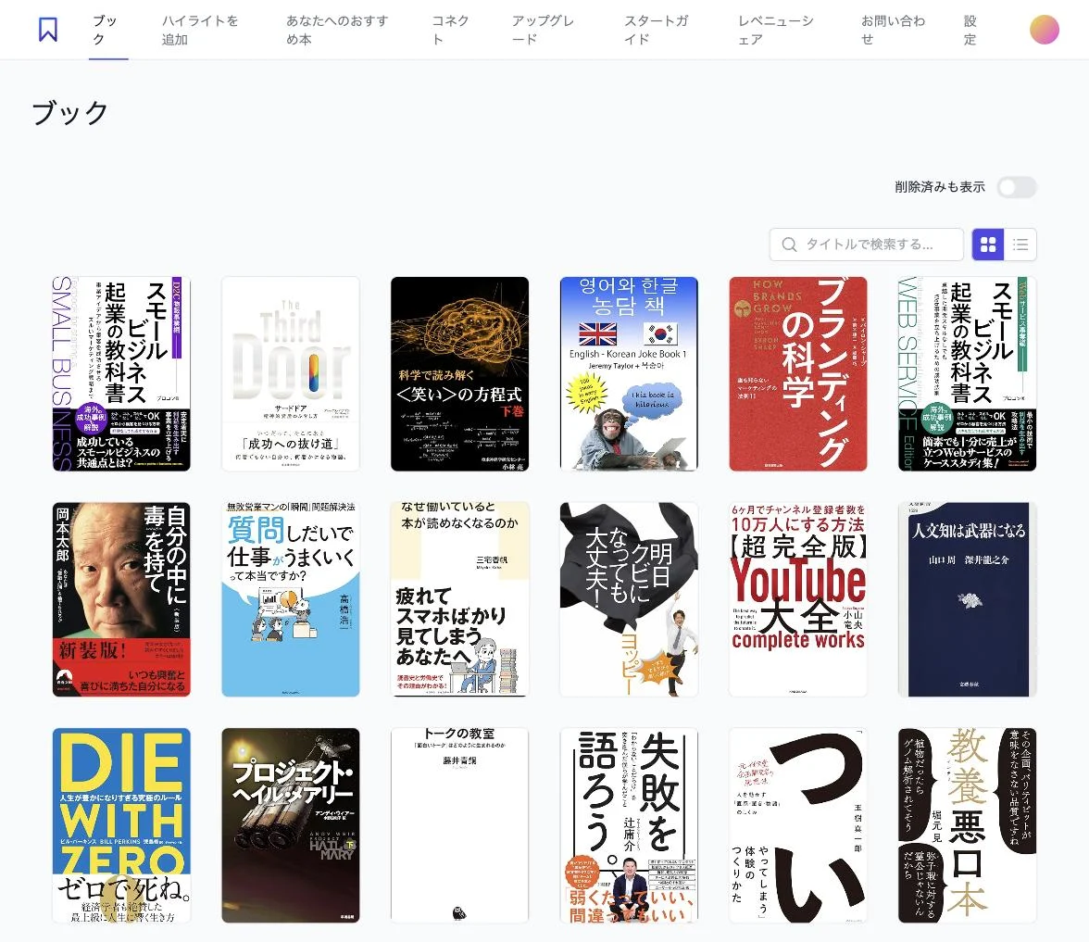Open YouTube大全 book cover
This screenshot has width=1089, height=942.
(x=798, y=599)
